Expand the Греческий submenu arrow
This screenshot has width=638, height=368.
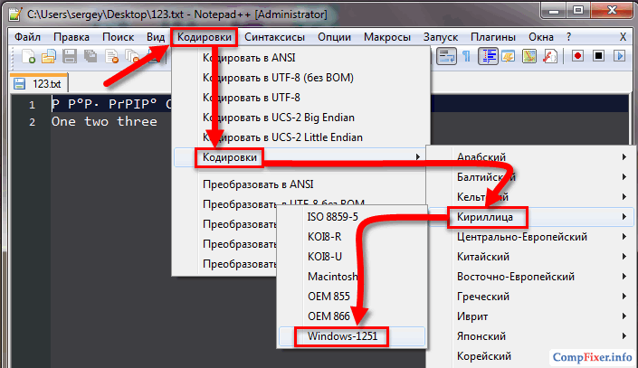(624, 297)
